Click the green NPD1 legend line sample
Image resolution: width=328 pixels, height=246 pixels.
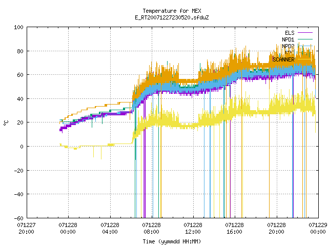pyautogui.click(x=305, y=39)
